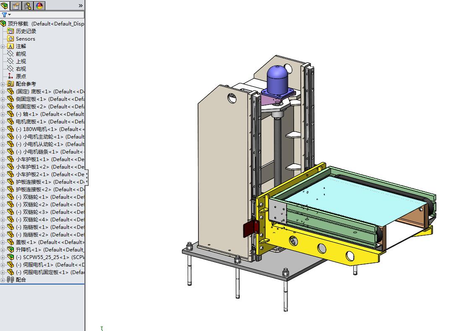Select 护板连接板<2> in the tree

point(50,189)
